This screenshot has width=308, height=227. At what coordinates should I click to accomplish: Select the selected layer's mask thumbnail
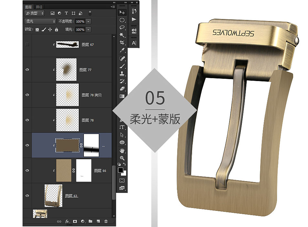pos(91,145)
